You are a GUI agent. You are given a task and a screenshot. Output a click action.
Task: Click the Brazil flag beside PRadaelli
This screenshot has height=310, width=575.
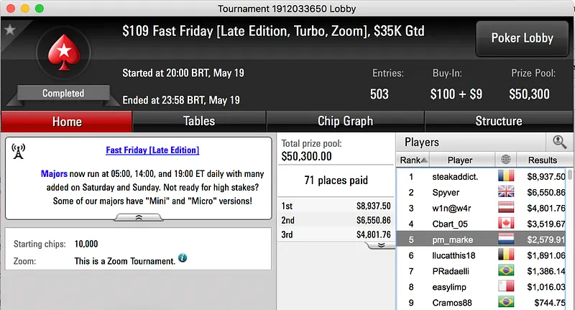click(x=507, y=271)
